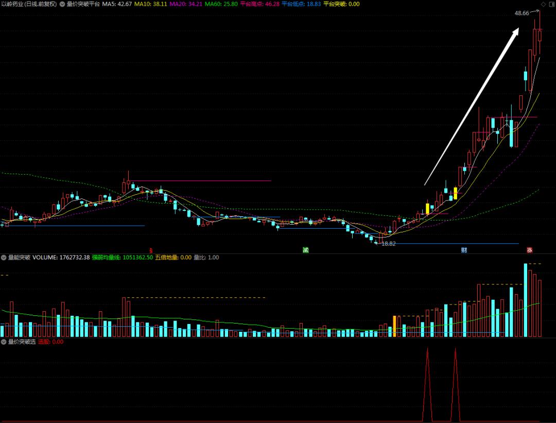Click the 量比: 1.00 label

pyautogui.click(x=206, y=258)
